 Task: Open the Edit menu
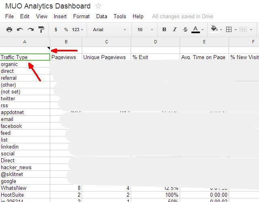25,16
